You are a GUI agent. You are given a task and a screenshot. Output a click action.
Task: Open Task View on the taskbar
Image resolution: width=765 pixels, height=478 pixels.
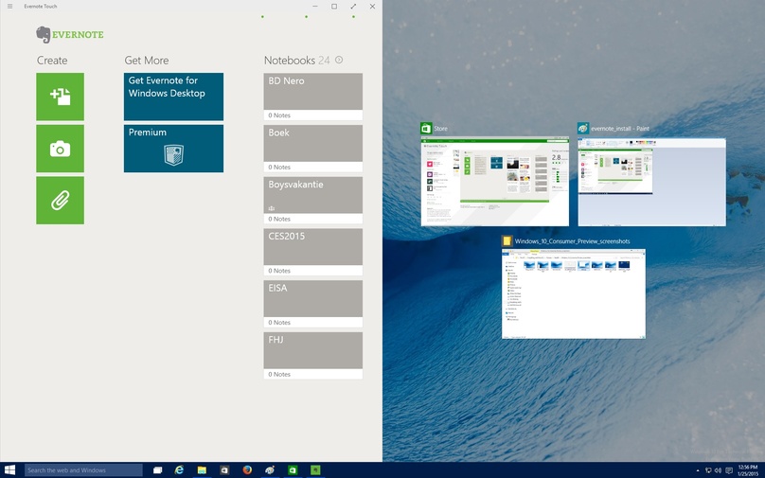(x=157, y=470)
